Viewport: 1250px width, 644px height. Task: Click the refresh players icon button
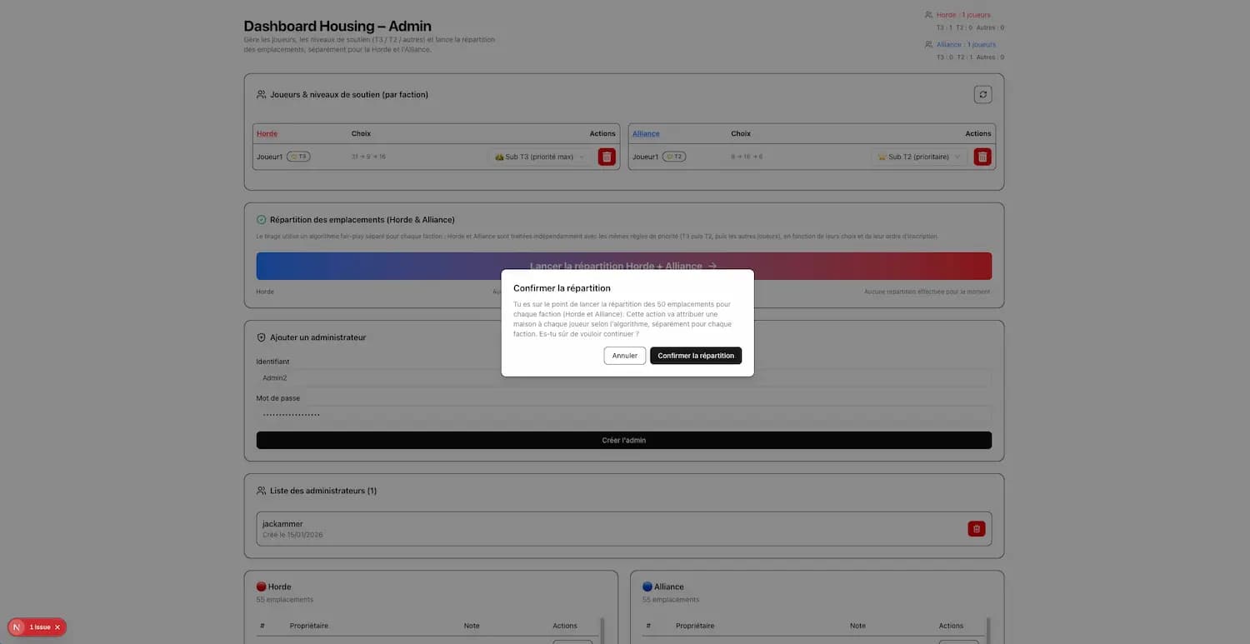click(982, 95)
